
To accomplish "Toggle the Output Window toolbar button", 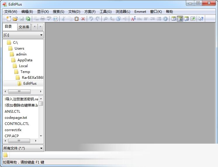I will [x=186, y=19].
